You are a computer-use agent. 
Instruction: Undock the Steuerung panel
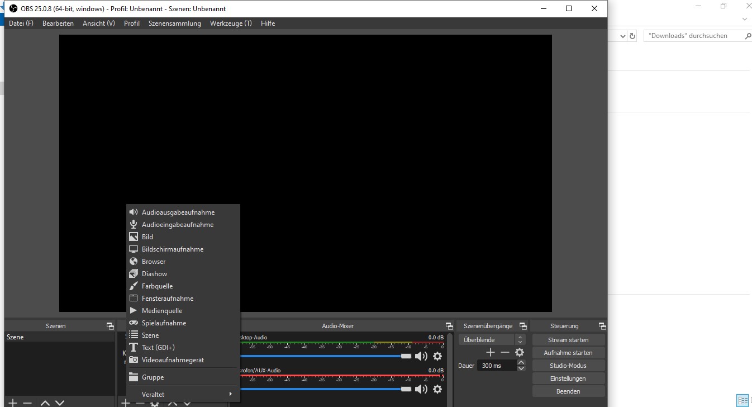coord(602,326)
